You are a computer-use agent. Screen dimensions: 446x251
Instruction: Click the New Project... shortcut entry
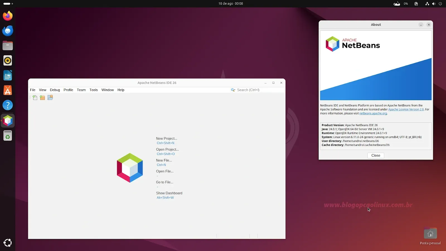coord(167,138)
